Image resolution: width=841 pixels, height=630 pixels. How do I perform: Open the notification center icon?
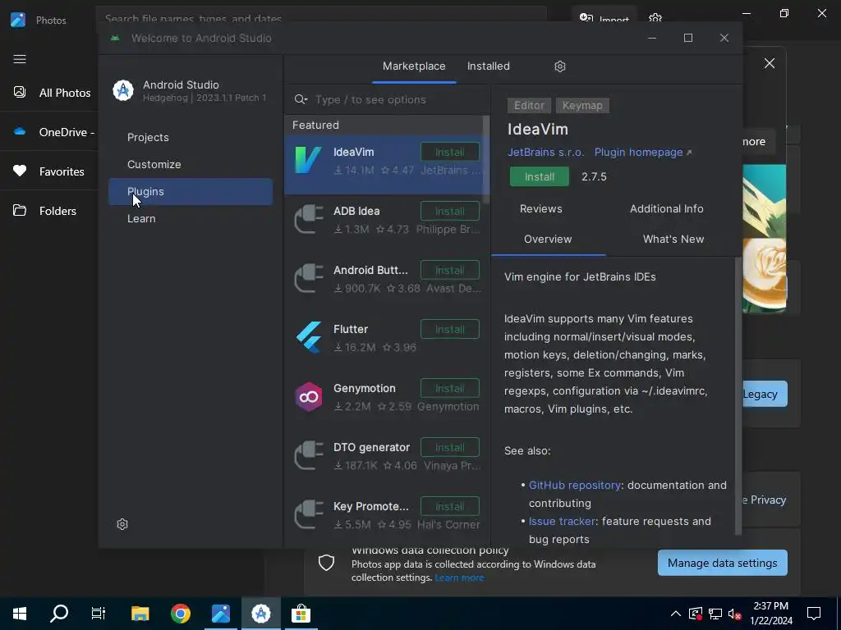click(814, 614)
